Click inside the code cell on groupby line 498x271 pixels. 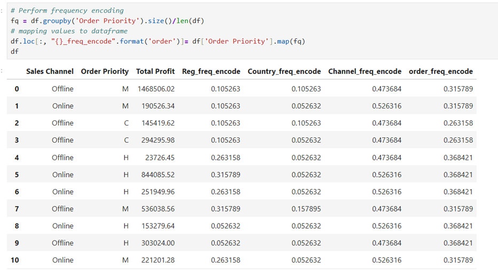point(107,21)
